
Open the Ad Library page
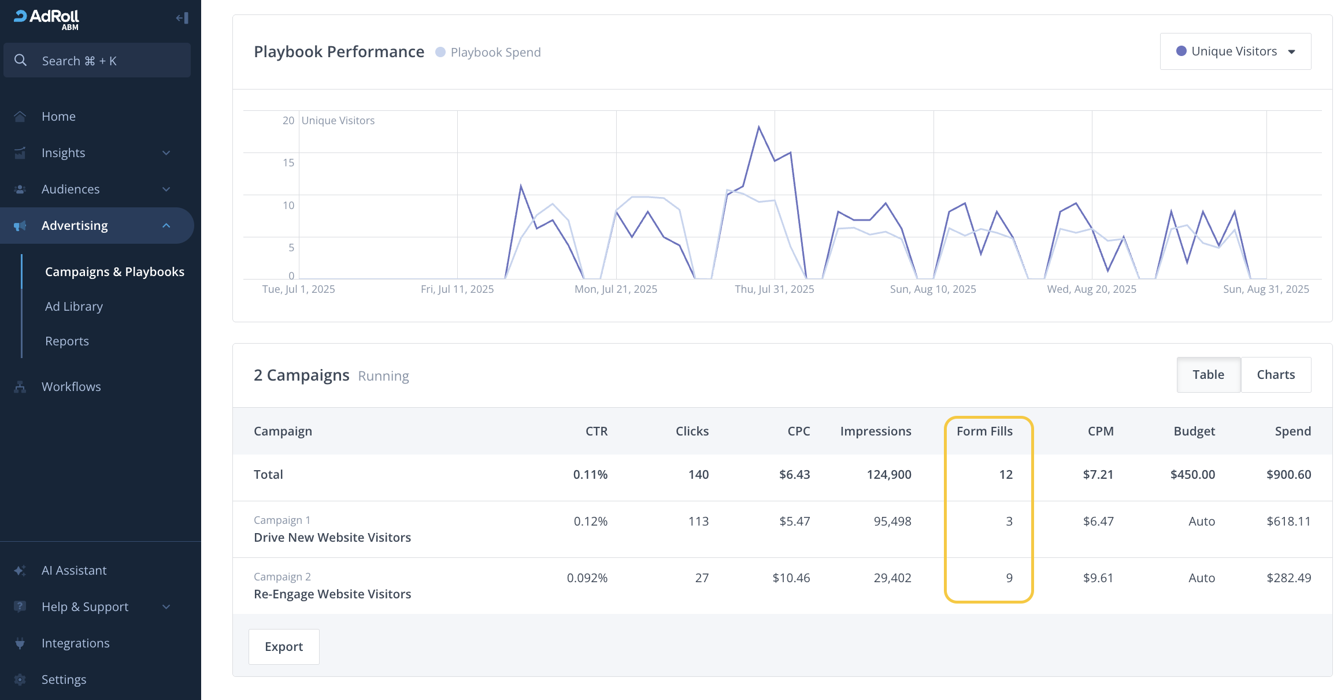pyautogui.click(x=74, y=307)
